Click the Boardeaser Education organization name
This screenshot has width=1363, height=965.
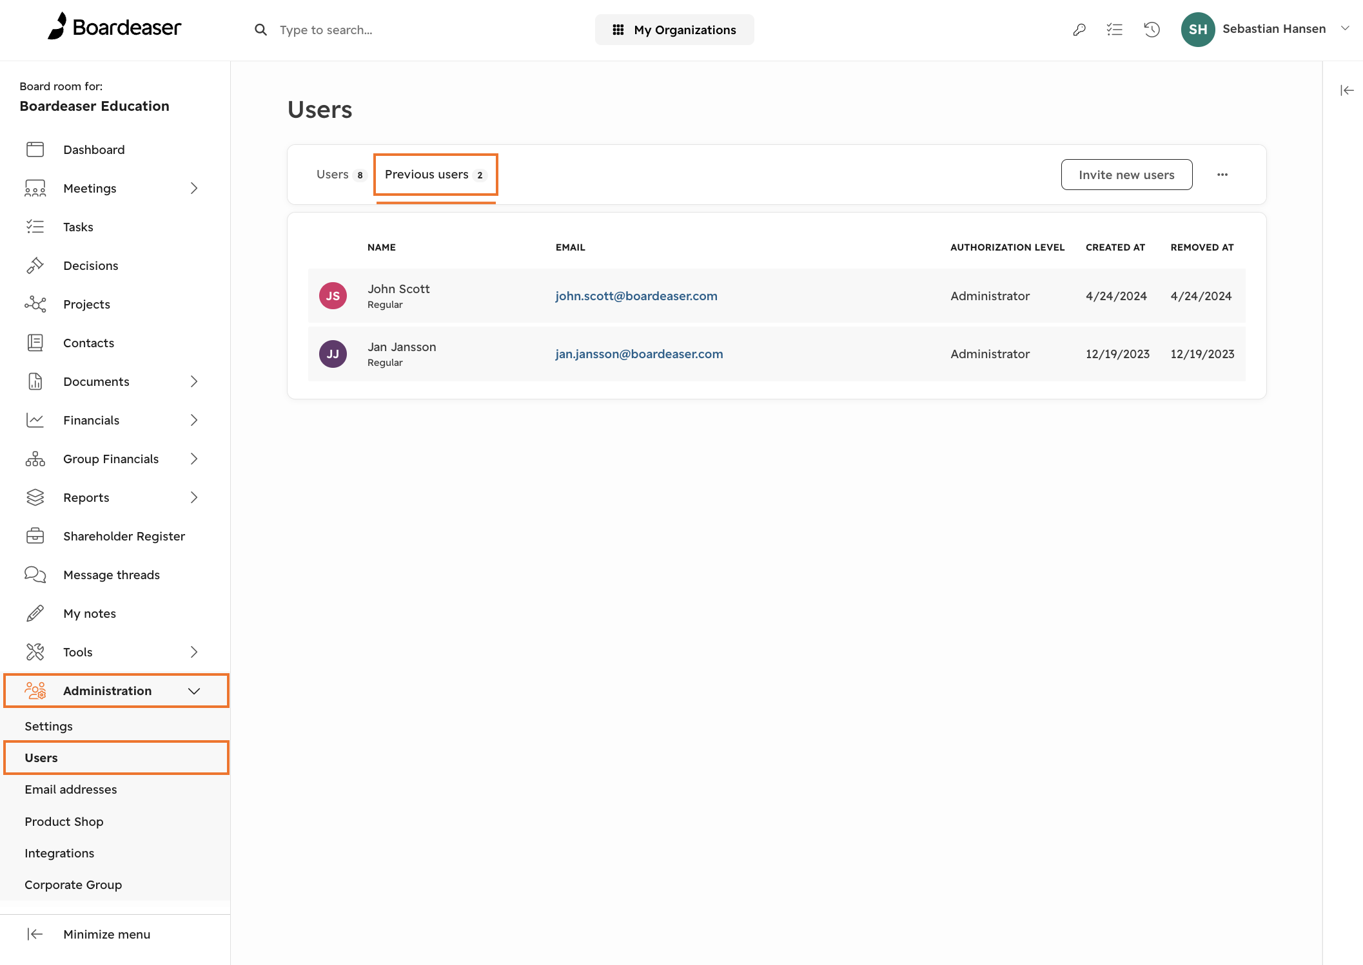click(95, 106)
